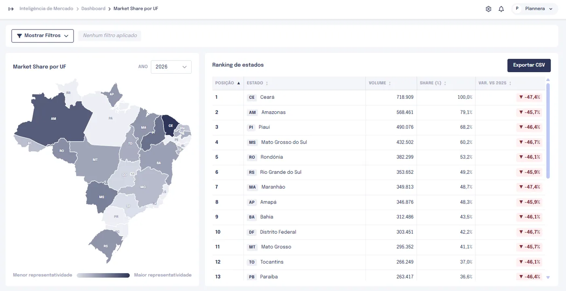
Task: Click the Maranhão state name
Action: (273, 187)
